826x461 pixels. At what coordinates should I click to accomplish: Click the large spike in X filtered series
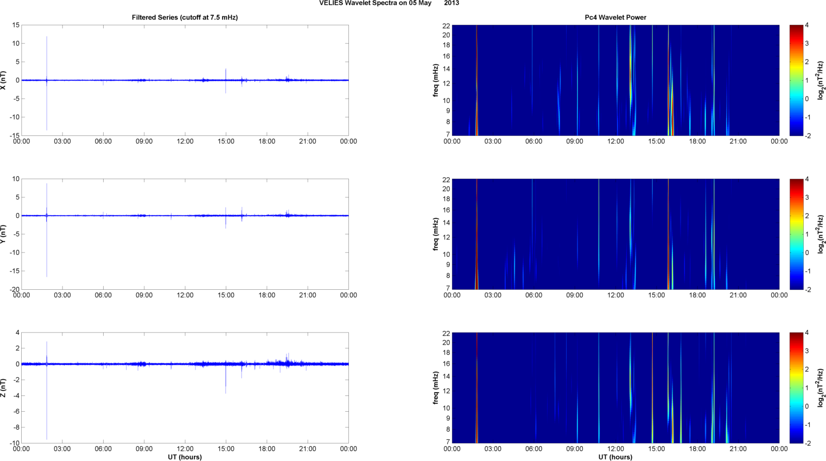47,54
